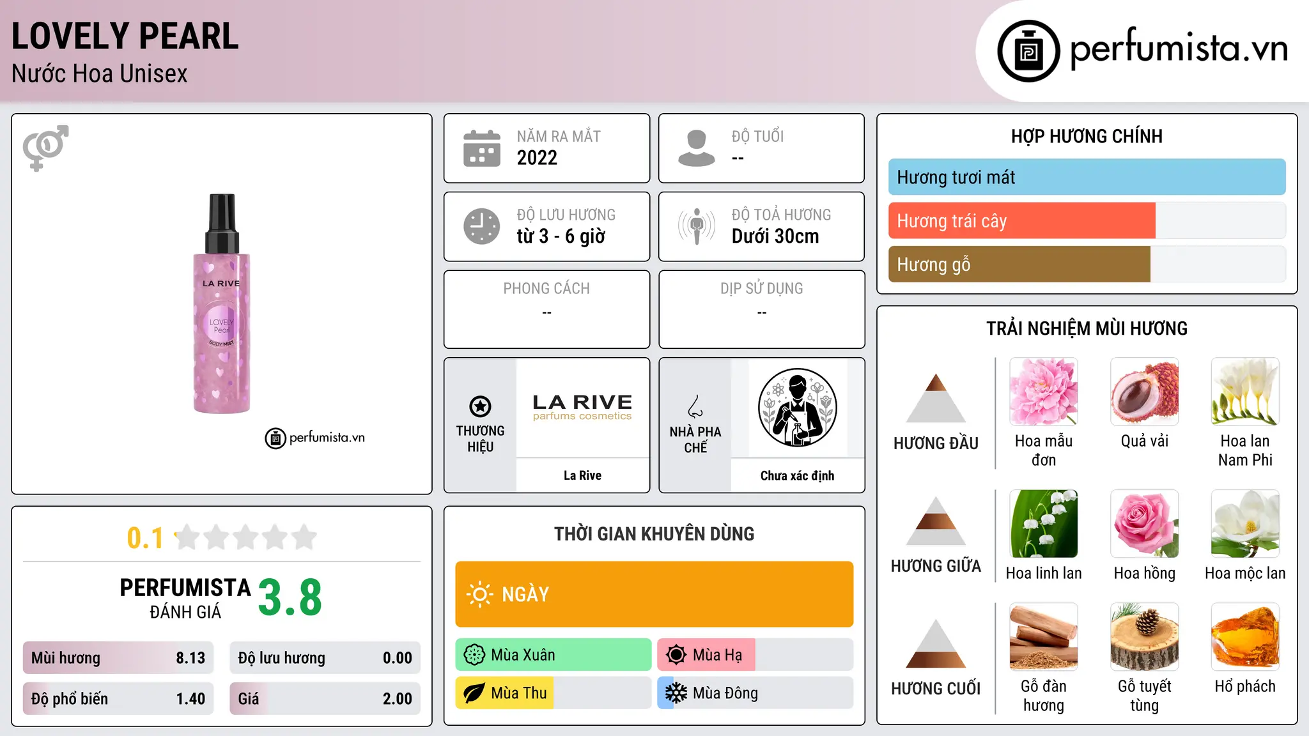Click the Giá 2.00 score bar

[x=325, y=699]
